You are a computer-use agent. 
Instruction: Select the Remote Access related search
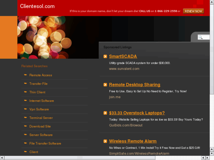coord(41,75)
